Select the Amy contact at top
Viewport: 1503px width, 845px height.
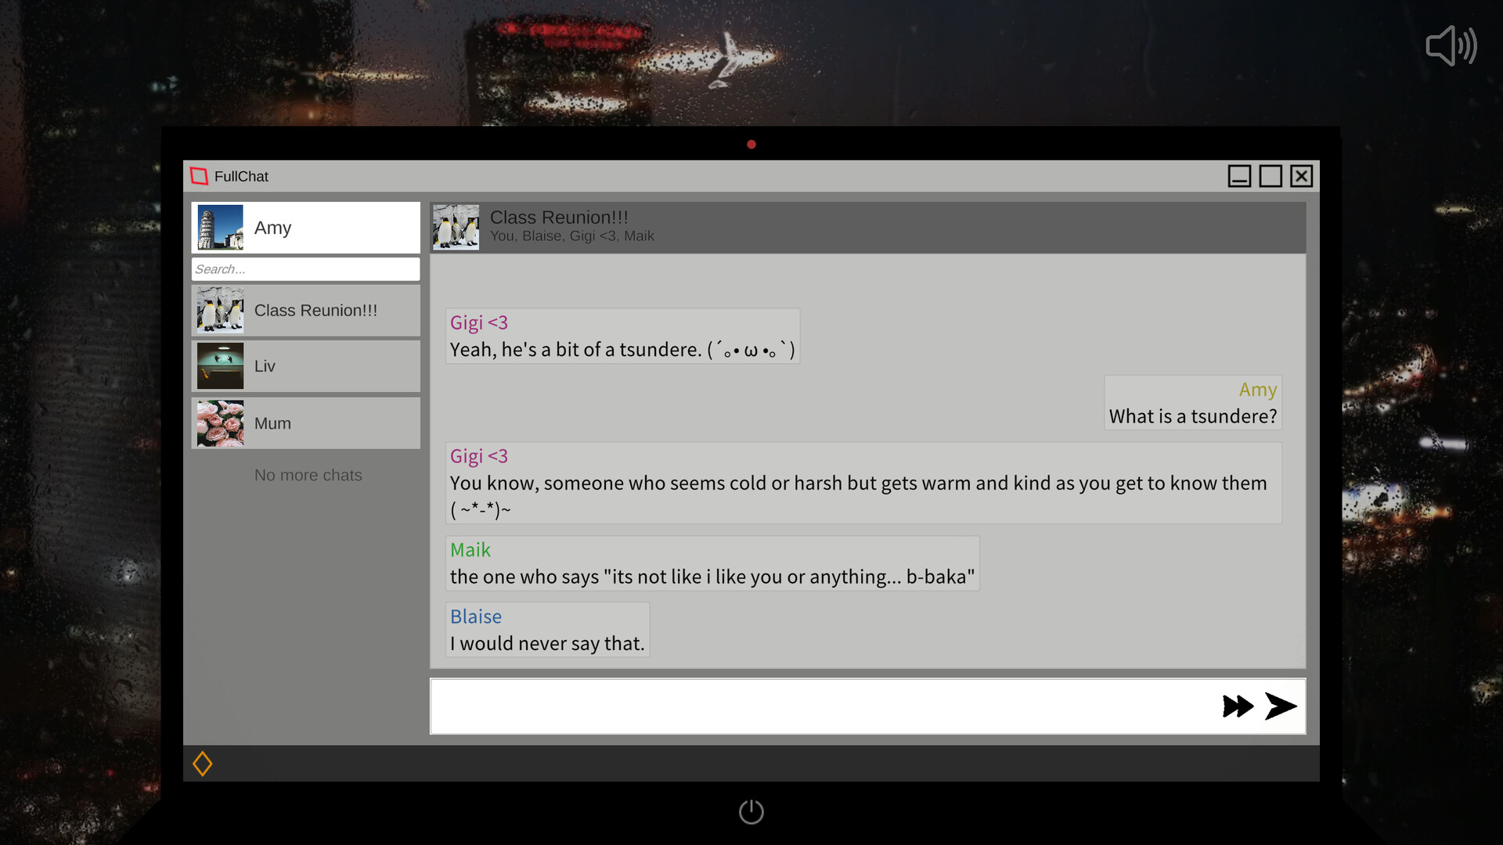[x=305, y=227]
